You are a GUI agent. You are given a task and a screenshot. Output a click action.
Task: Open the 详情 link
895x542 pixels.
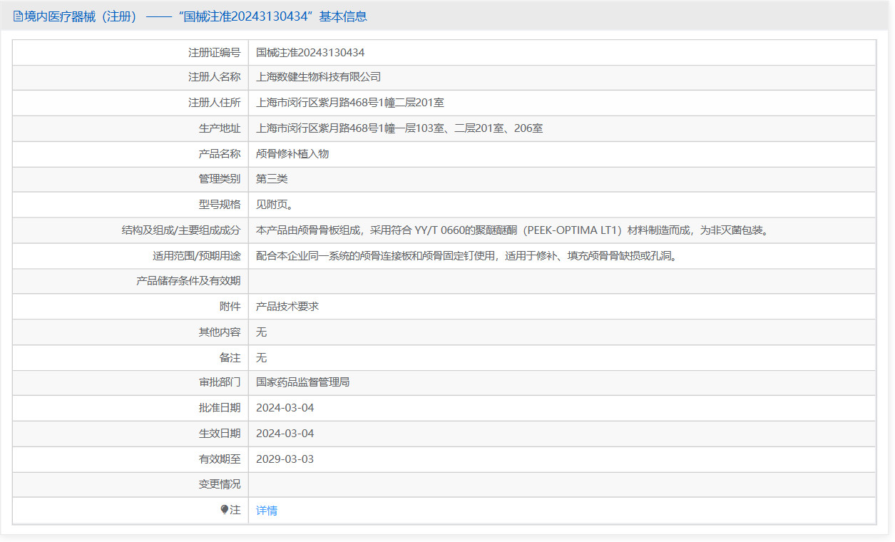tap(267, 511)
